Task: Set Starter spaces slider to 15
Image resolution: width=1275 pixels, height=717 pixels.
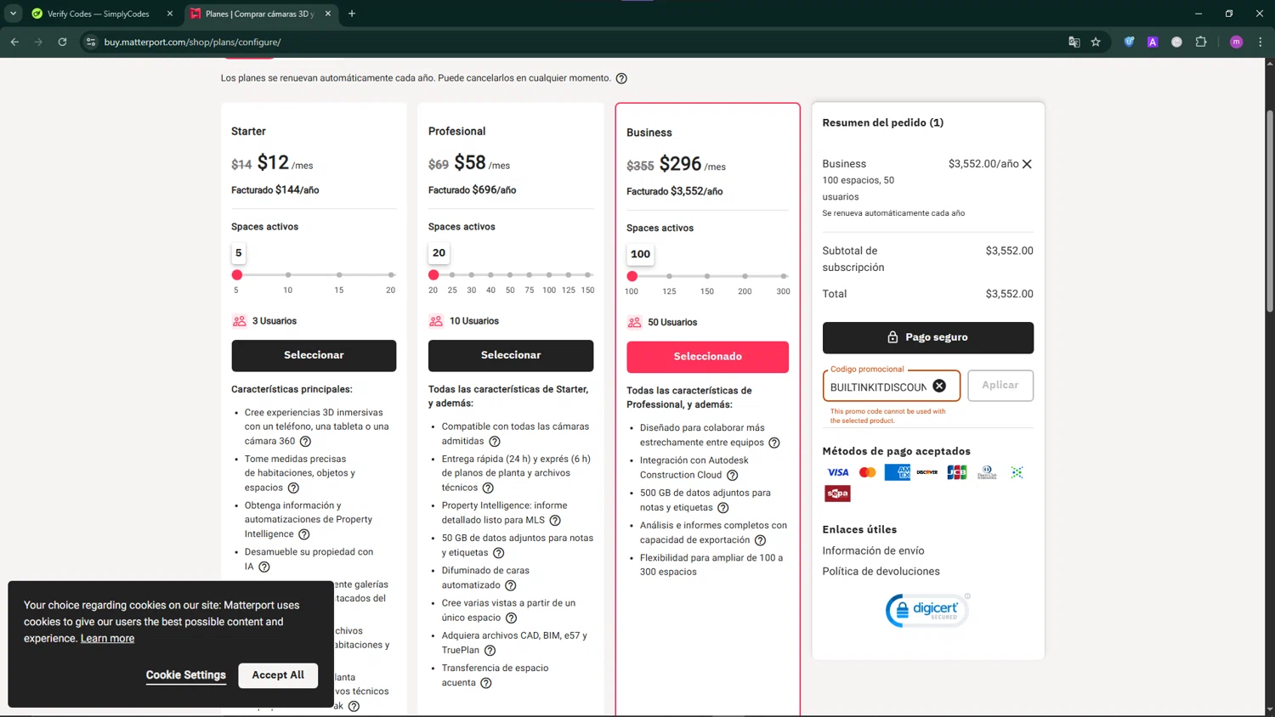Action: click(339, 274)
